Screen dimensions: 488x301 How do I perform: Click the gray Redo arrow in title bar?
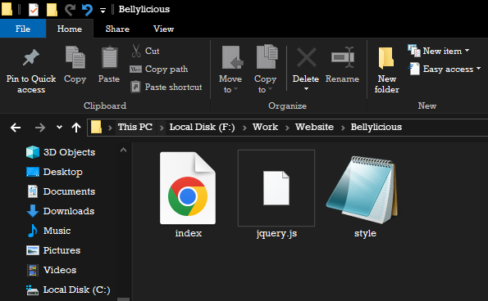pyautogui.click(x=70, y=10)
